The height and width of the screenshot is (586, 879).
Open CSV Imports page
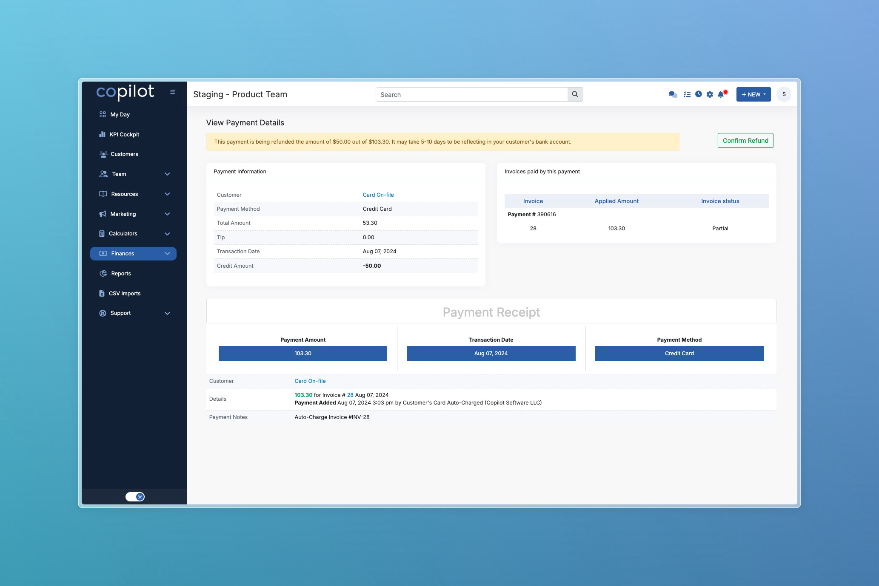pos(125,293)
